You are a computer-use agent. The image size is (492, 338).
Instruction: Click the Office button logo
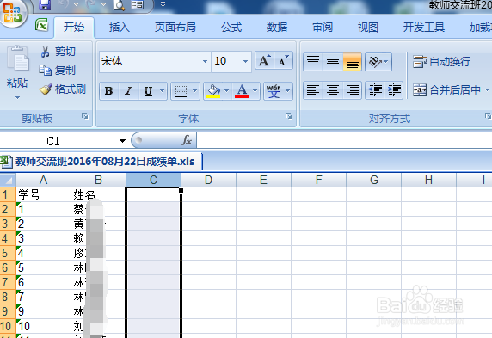coord(12,13)
